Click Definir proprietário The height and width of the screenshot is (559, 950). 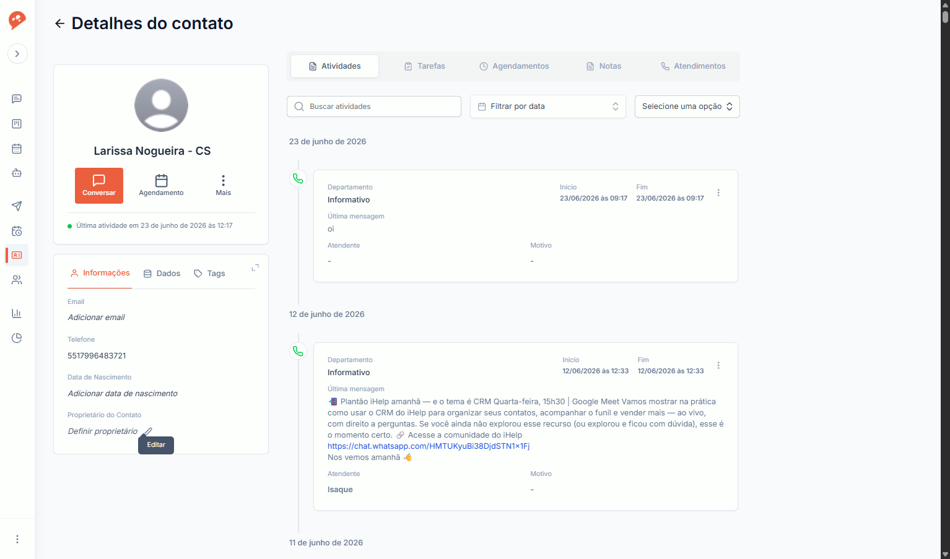[103, 431]
